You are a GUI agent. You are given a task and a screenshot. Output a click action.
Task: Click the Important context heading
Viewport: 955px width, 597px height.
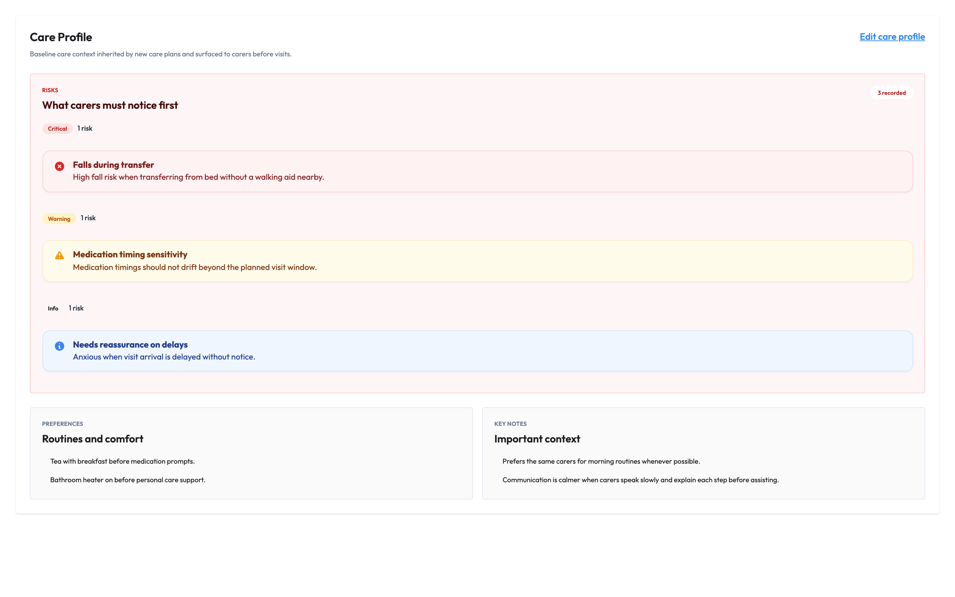pyautogui.click(x=537, y=439)
